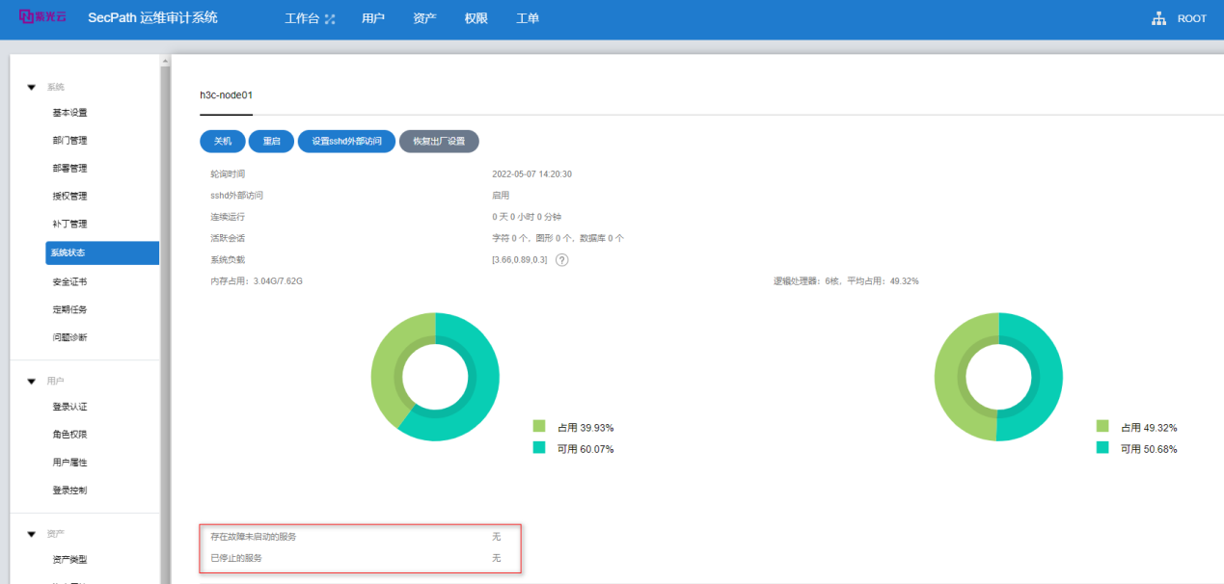Open 基本设置 in the sidebar
1224x584 pixels.
(69, 113)
